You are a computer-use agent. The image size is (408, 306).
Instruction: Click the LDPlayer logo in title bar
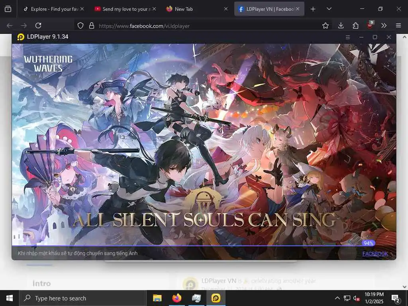point(21,37)
